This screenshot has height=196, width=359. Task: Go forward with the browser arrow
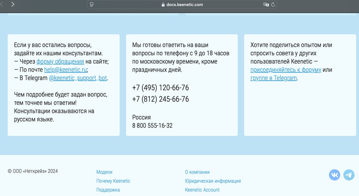13,4
